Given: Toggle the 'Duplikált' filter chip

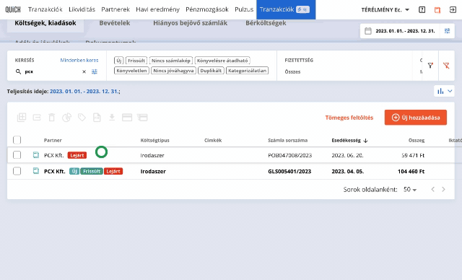Looking at the screenshot, I should tap(211, 71).
